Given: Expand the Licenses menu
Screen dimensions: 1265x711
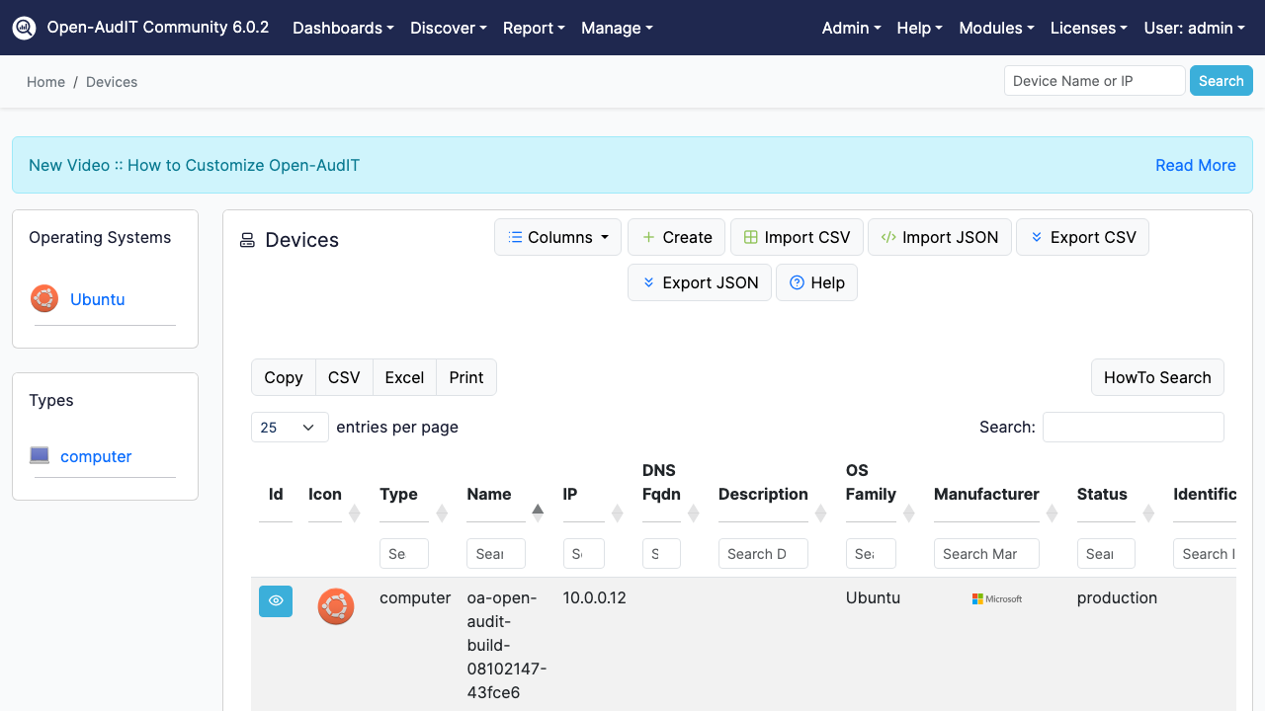Looking at the screenshot, I should [1089, 28].
